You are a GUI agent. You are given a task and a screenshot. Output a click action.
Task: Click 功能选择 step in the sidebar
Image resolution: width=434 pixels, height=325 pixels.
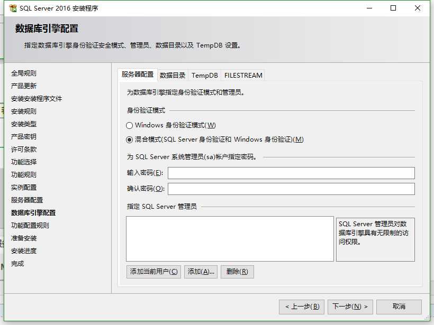click(24, 162)
